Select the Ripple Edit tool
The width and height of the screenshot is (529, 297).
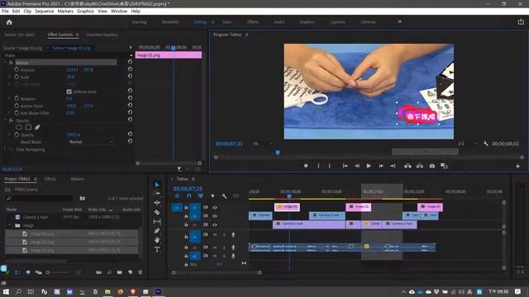[x=157, y=203]
